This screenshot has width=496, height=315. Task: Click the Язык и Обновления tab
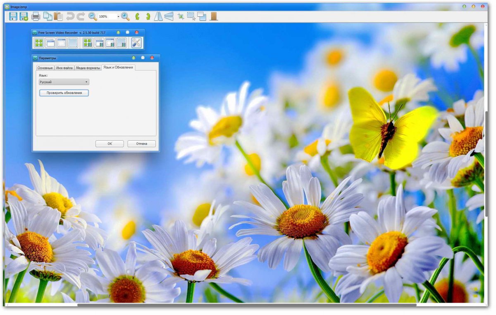tap(118, 67)
